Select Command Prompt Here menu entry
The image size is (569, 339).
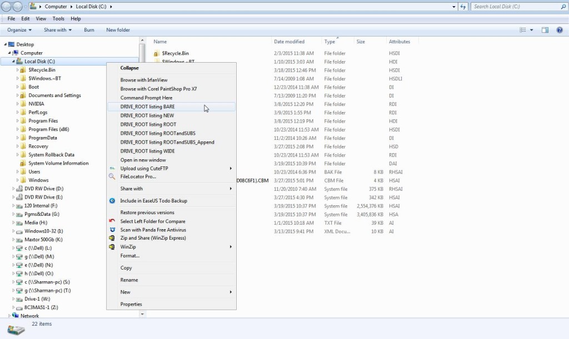click(x=146, y=98)
